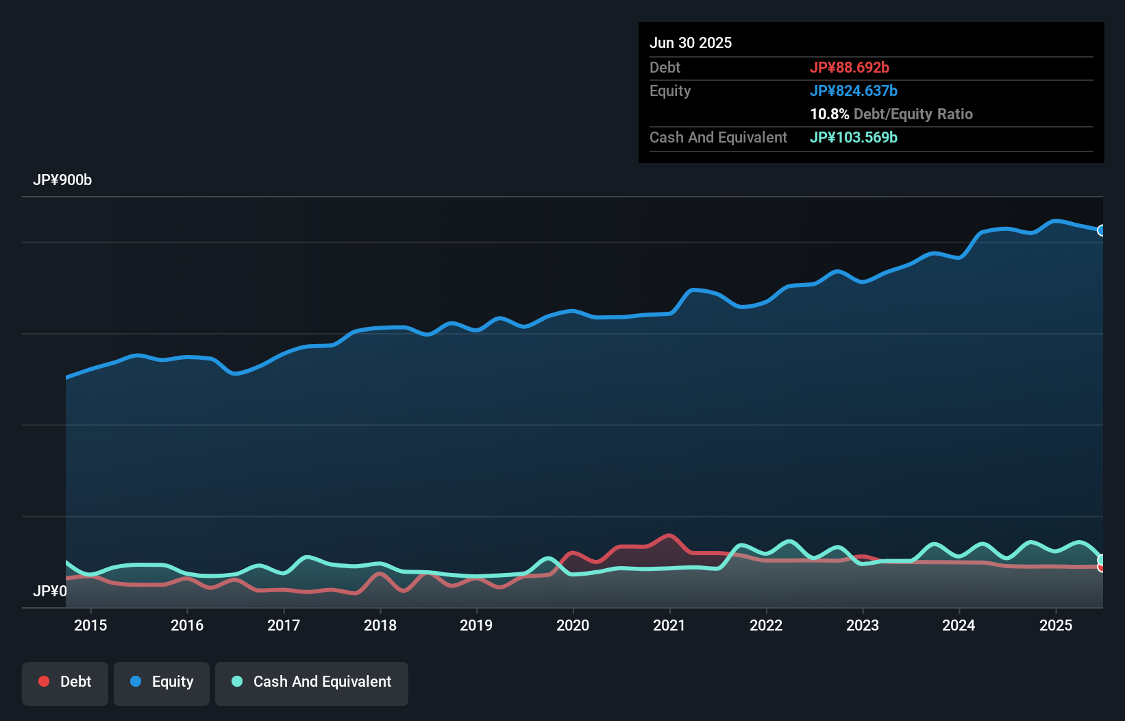Screen dimensions: 1125x721
Task: Click the 2020 x-axis year label
Action: pos(573,625)
